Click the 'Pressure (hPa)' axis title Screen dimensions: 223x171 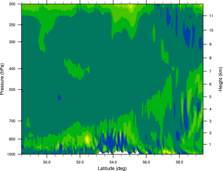coord(2,79)
